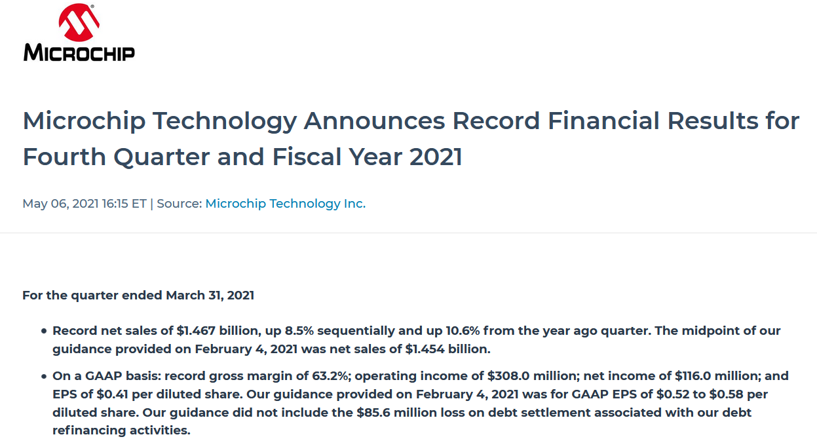
Task: Click 'For the quarter ended March 31, 2021' heading
Action: pos(138,296)
